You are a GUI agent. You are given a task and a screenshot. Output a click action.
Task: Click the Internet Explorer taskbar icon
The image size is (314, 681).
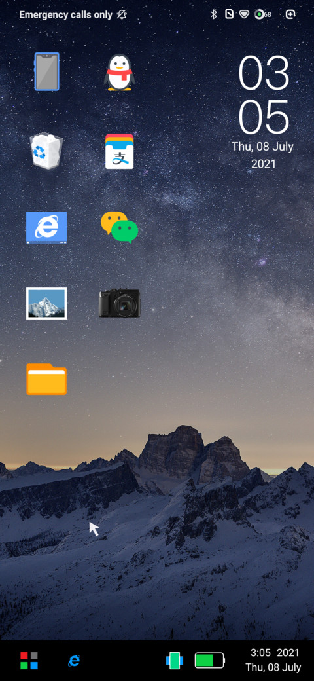[74, 661]
